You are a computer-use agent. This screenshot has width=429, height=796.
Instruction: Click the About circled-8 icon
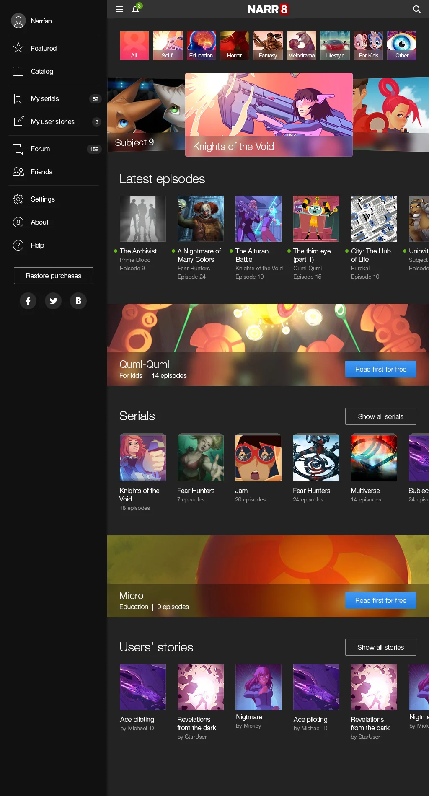(x=18, y=222)
